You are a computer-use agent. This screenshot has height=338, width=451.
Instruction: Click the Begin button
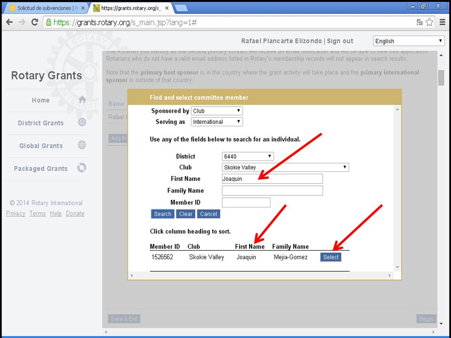click(x=426, y=319)
